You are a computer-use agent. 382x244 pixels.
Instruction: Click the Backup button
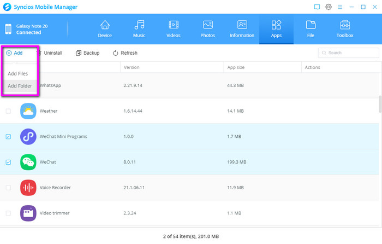click(x=87, y=53)
